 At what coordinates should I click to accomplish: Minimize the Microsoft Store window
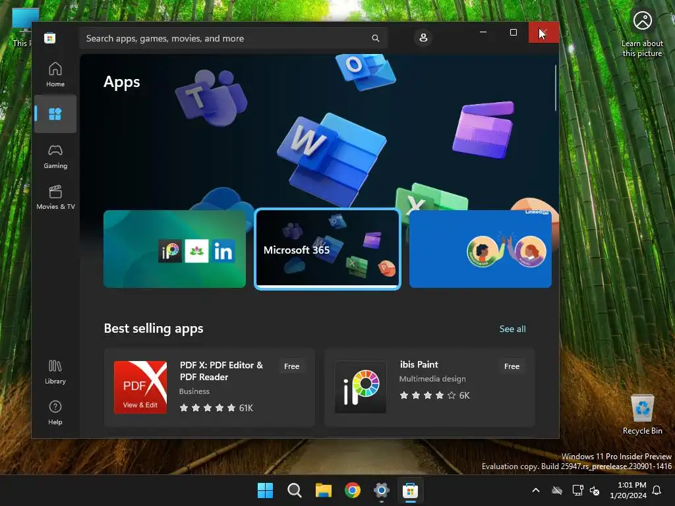coord(483,32)
